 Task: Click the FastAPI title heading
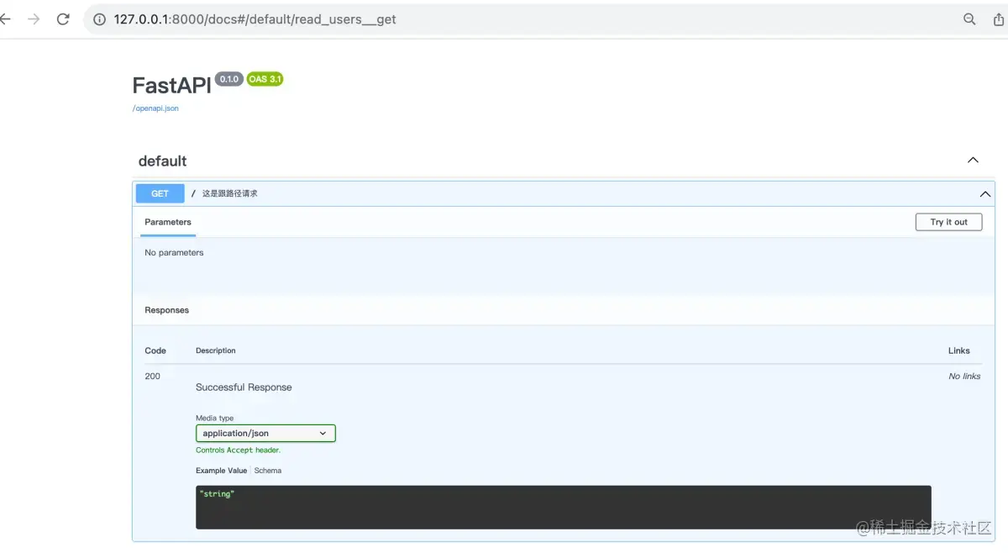click(171, 86)
